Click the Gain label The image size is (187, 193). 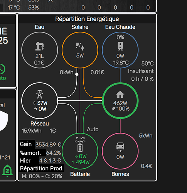26,144
